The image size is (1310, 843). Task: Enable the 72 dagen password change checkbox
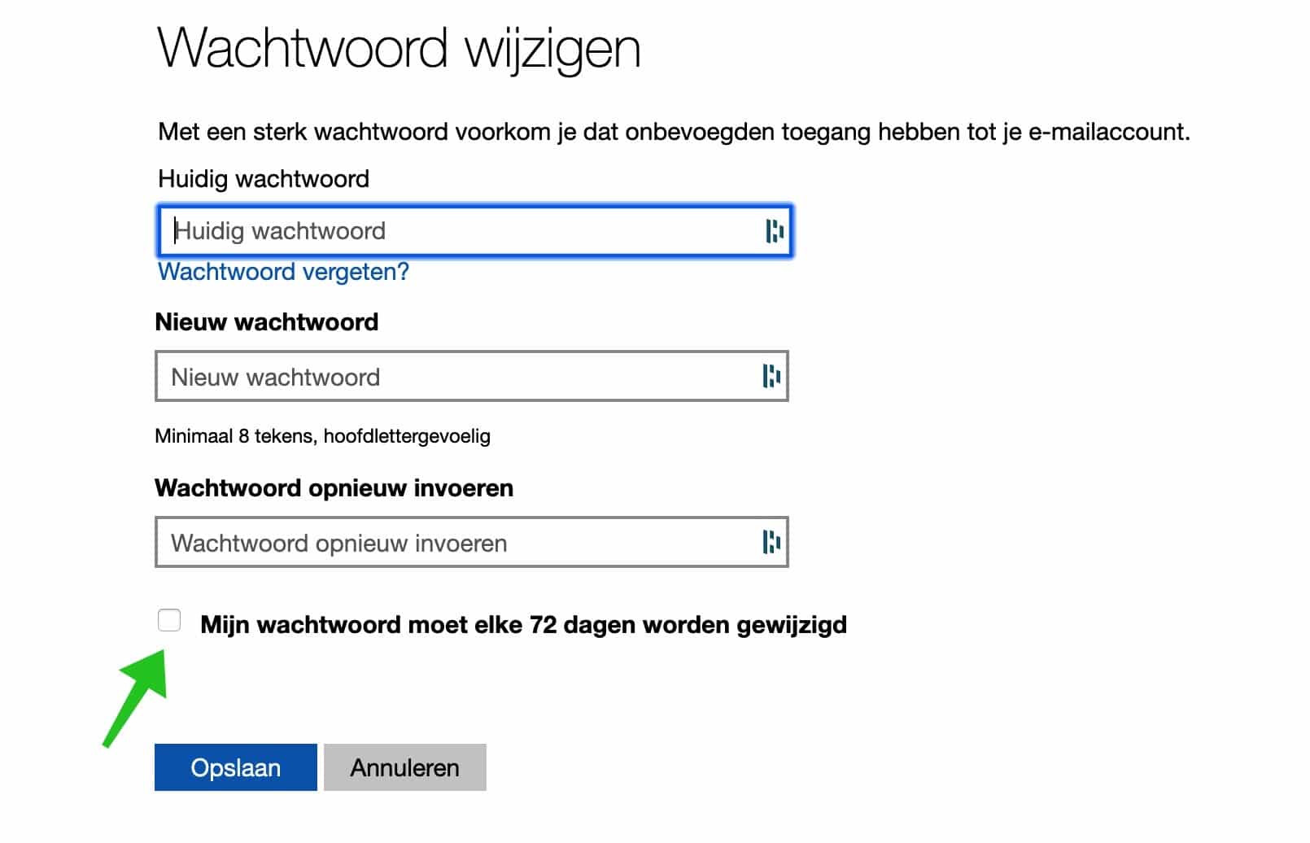[x=169, y=620]
